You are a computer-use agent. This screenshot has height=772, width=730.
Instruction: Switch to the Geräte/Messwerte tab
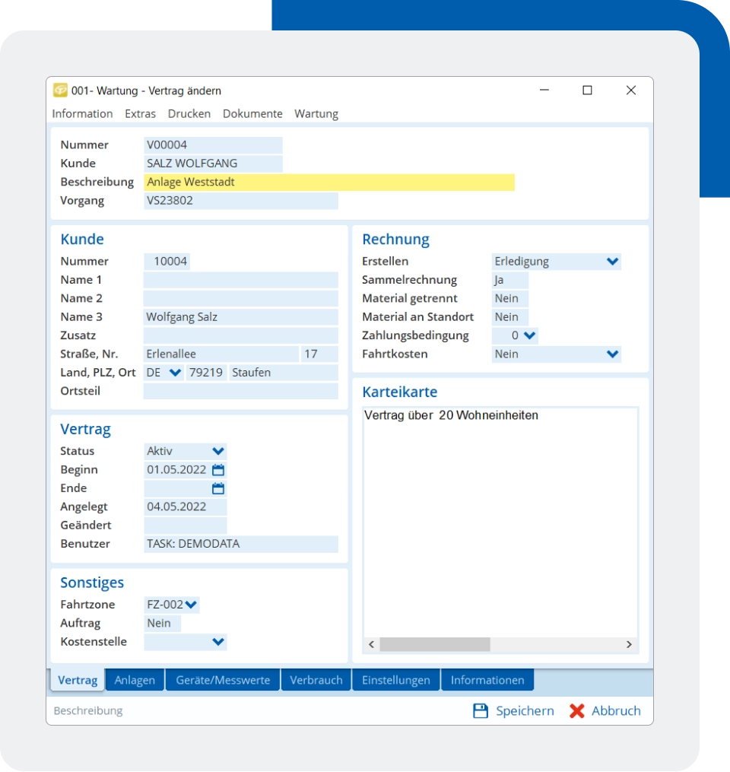tap(223, 680)
